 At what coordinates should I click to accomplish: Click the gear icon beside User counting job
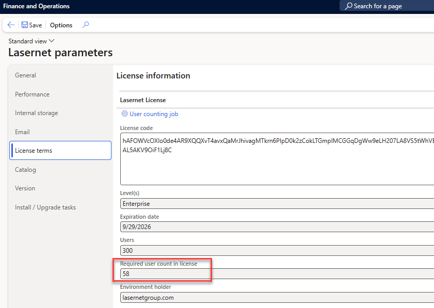(124, 114)
